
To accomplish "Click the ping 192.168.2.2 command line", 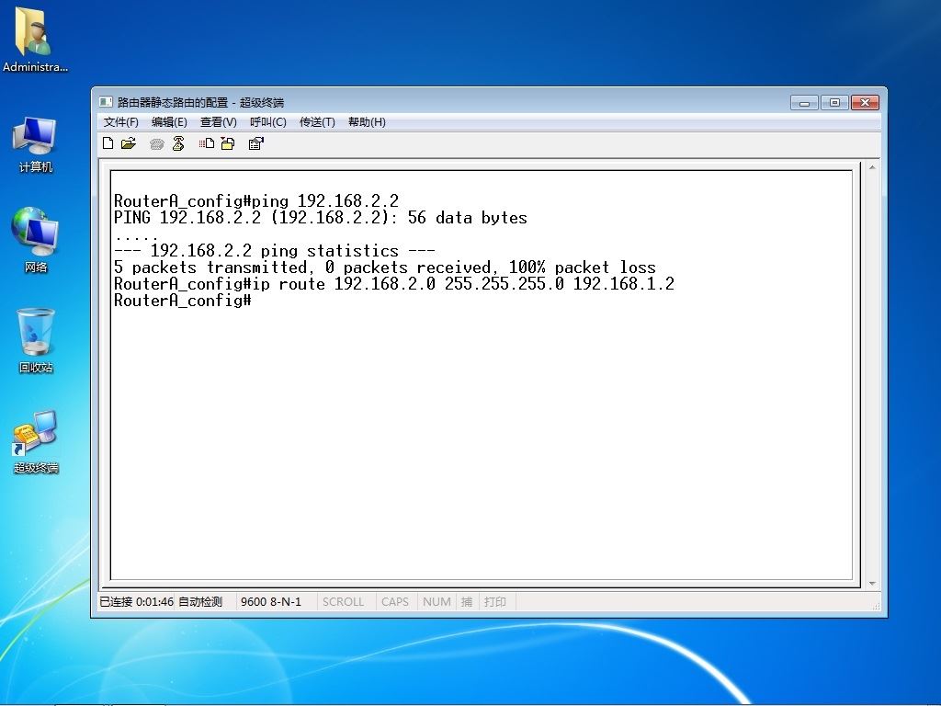I will point(256,200).
